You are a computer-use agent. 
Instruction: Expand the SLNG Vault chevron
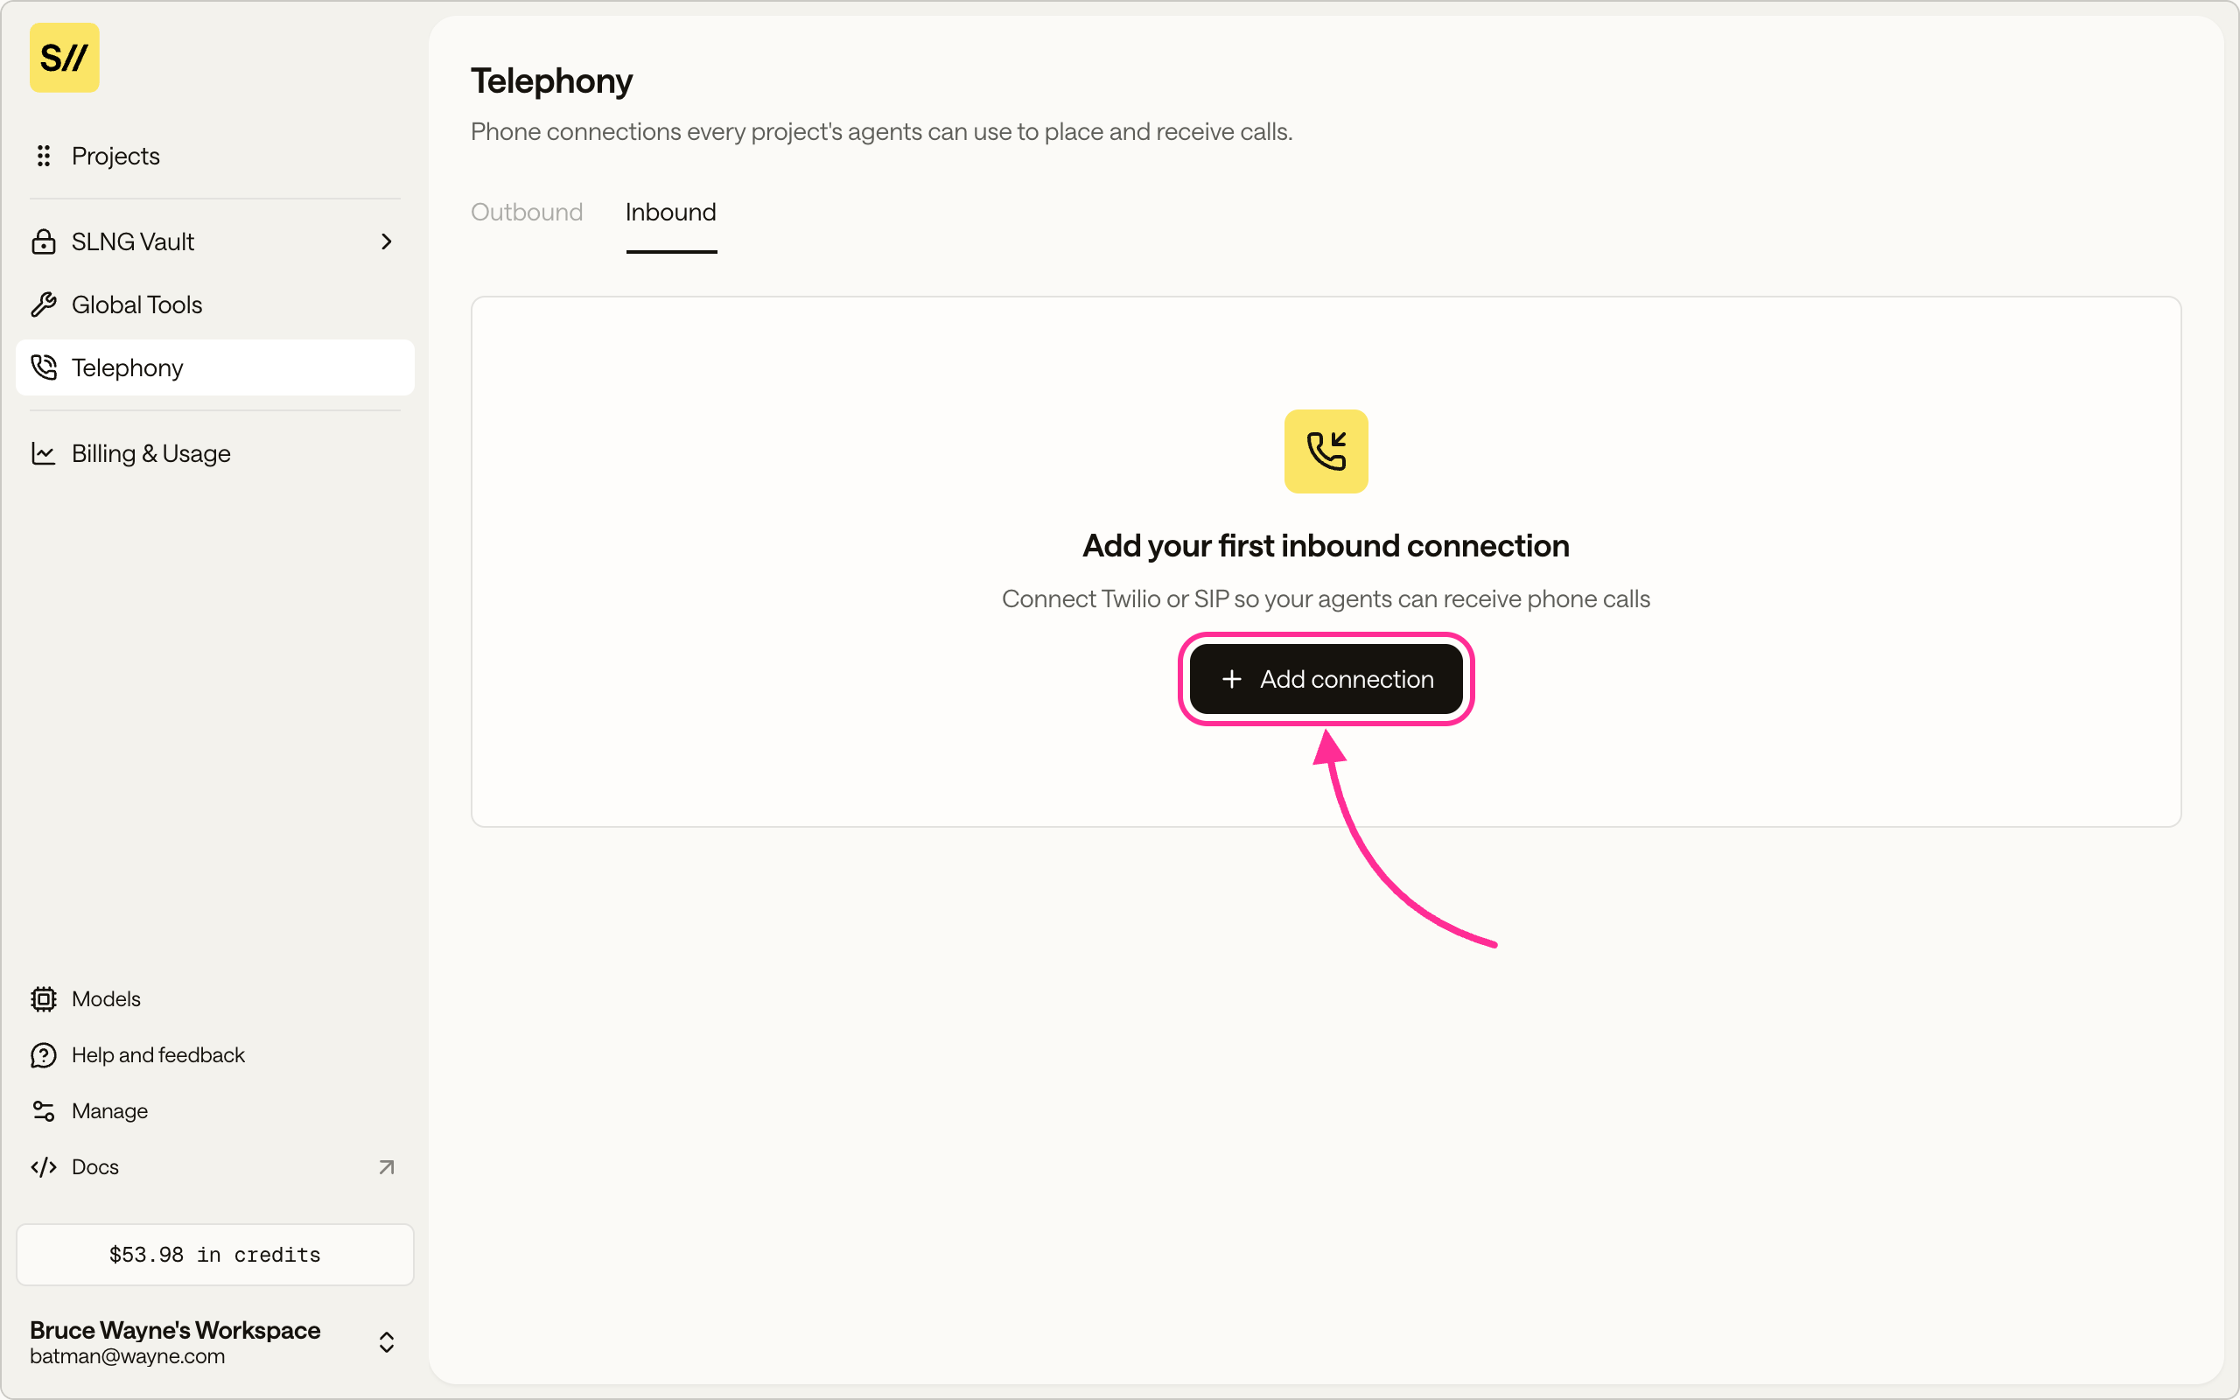(387, 241)
